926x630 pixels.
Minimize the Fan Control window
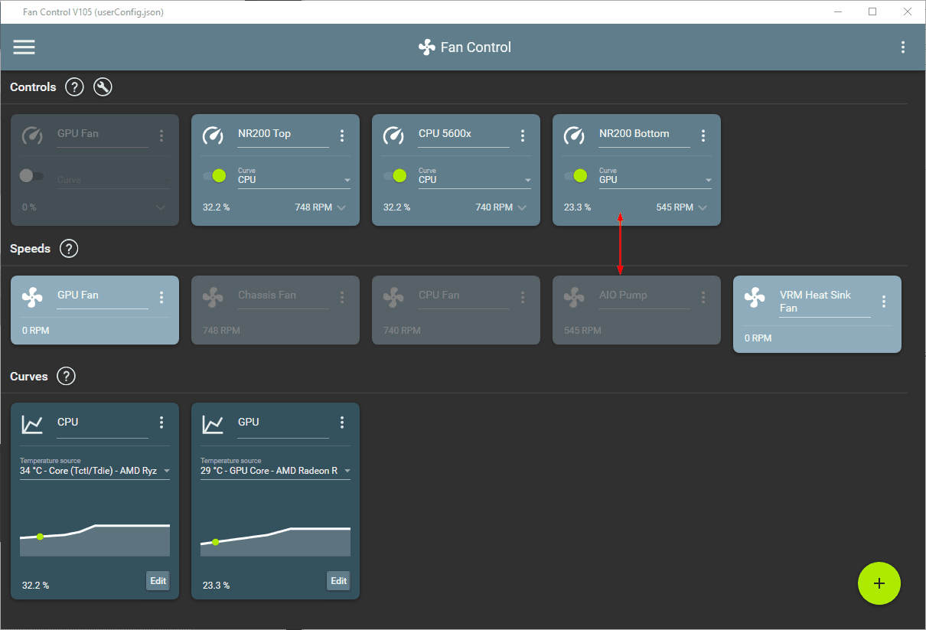(x=837, y=11)
